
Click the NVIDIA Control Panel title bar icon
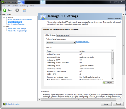(3, 2)
